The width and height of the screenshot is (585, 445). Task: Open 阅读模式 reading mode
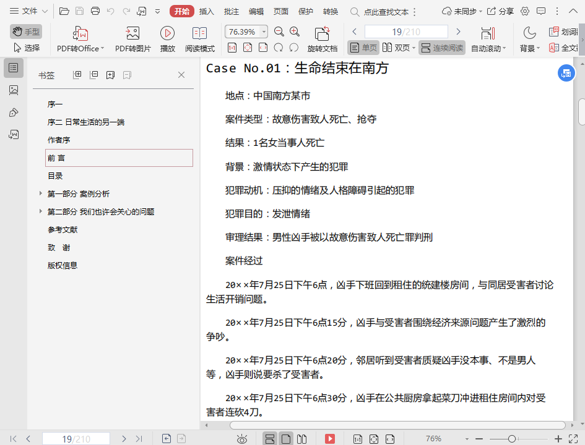[199, 33]
